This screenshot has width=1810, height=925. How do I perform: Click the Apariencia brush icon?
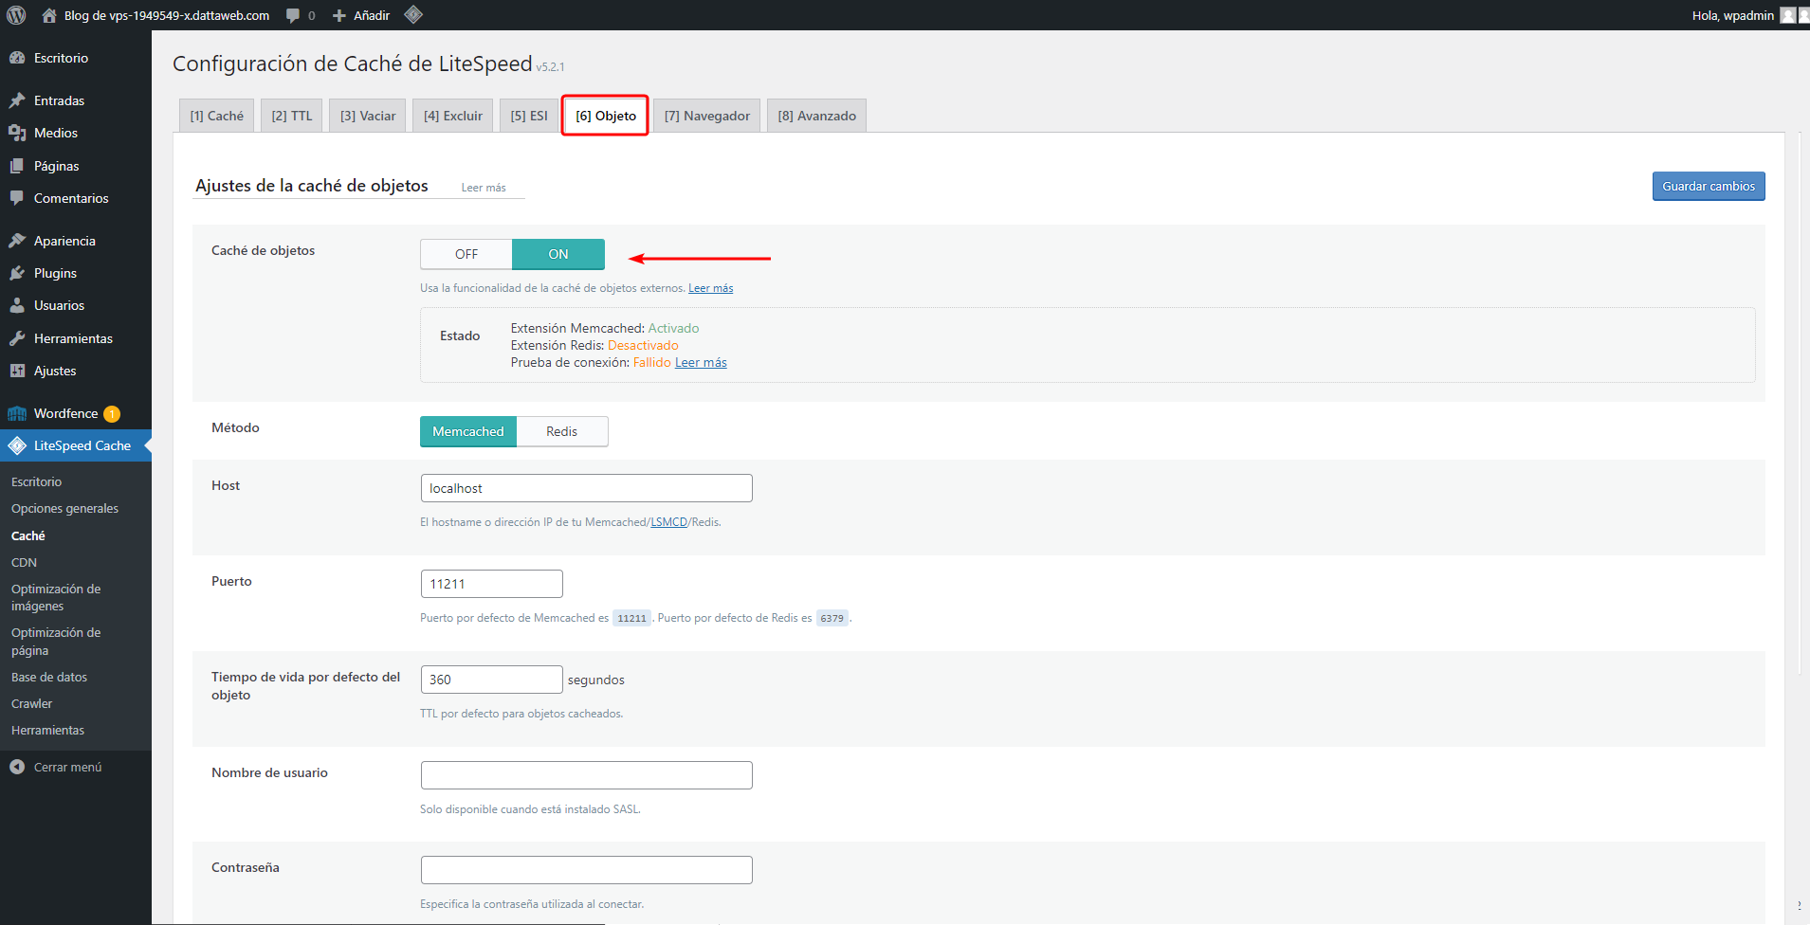tap(17, 241)
